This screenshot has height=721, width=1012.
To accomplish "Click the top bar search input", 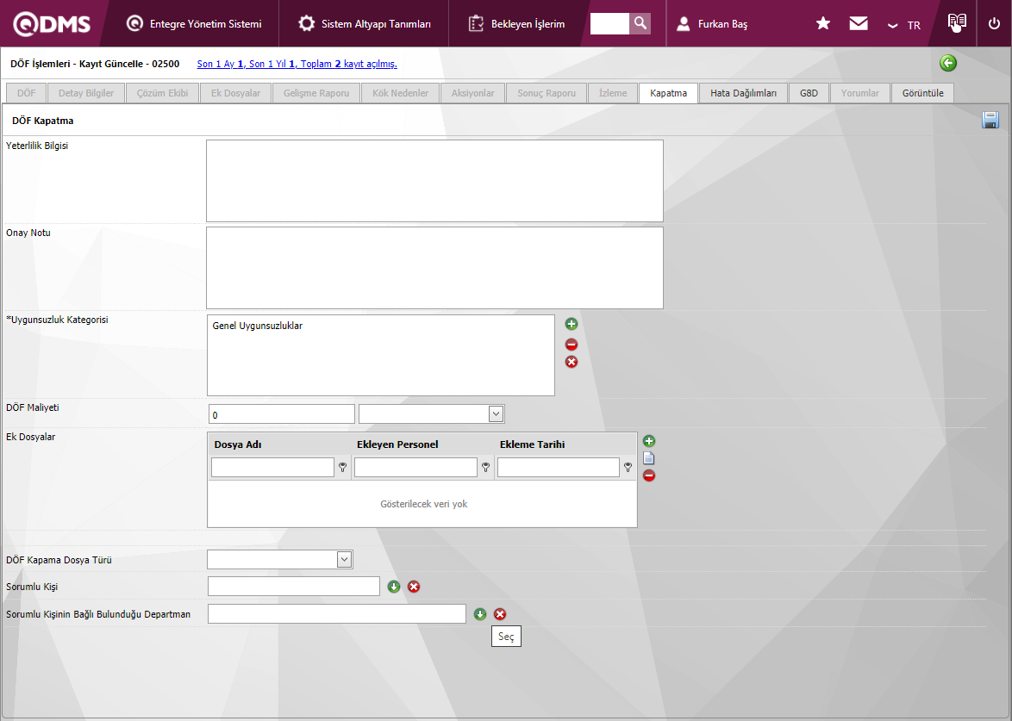I will (x=609, y=23).
